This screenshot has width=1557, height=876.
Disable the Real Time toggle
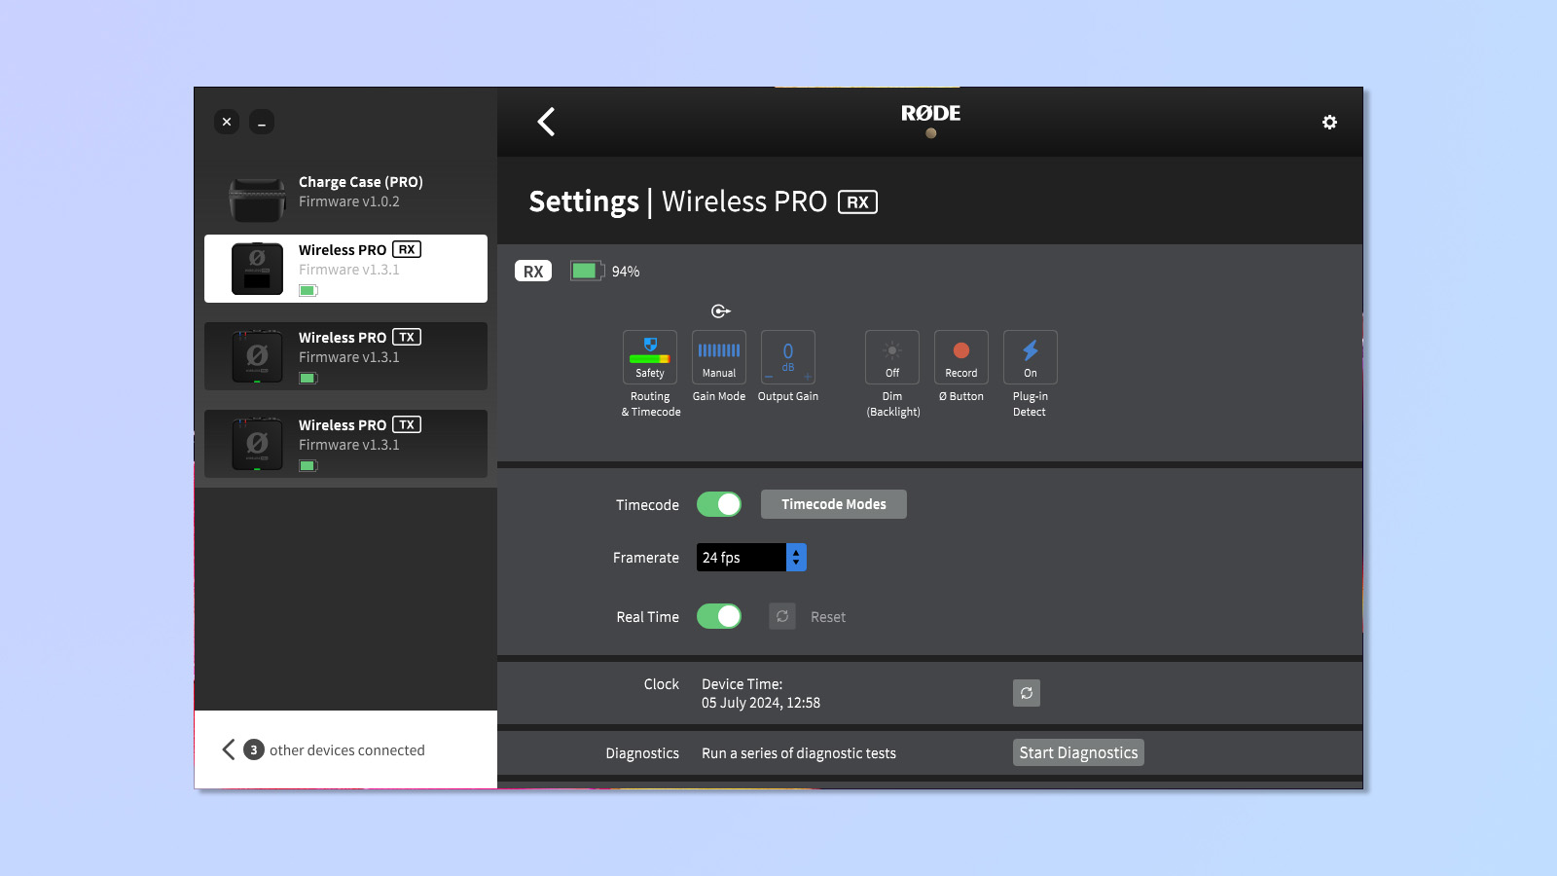coord(718,616)
